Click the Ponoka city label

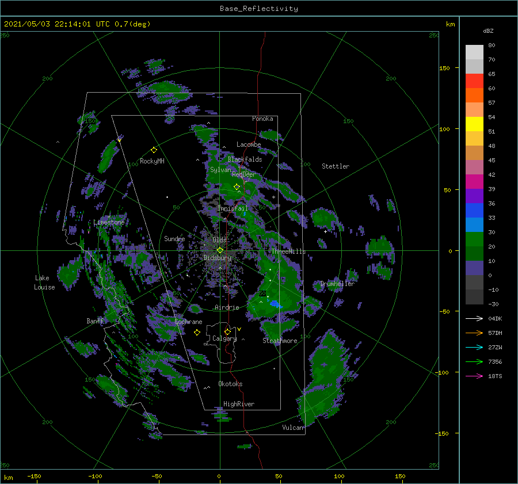click(x=262, y=119)
